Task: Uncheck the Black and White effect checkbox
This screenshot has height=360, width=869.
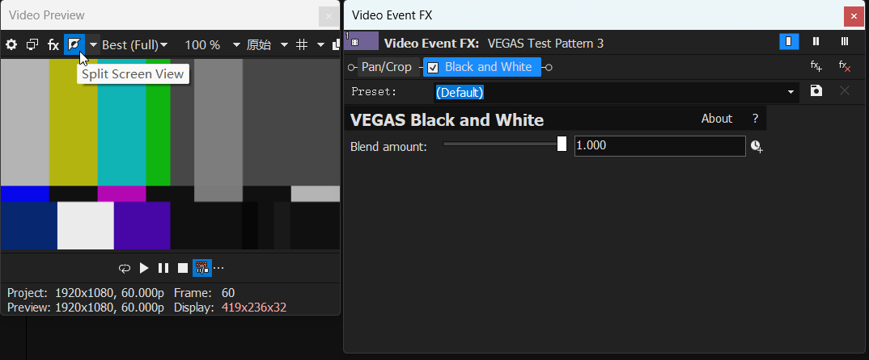Action: coord(434,68)
